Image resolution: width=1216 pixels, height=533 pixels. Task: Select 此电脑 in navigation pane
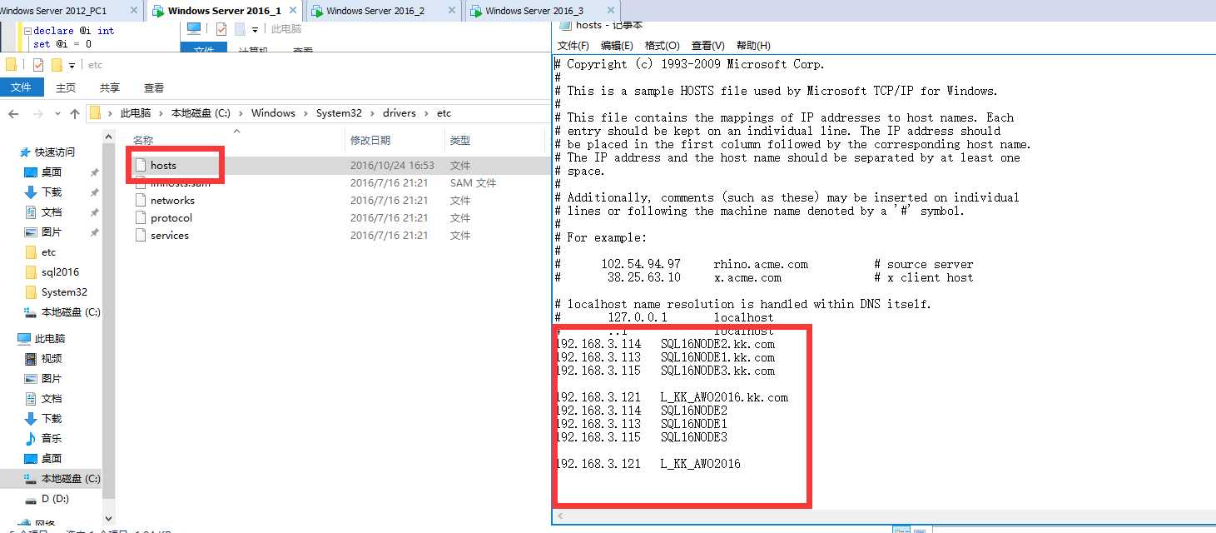point(50,339)
